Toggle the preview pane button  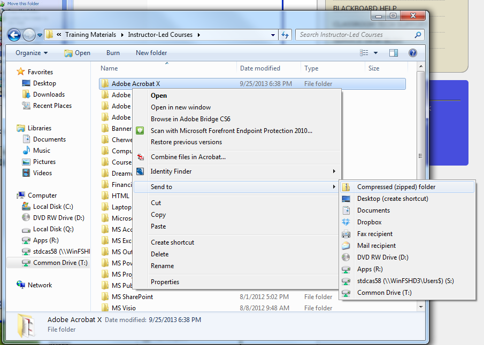click(394, 53)
